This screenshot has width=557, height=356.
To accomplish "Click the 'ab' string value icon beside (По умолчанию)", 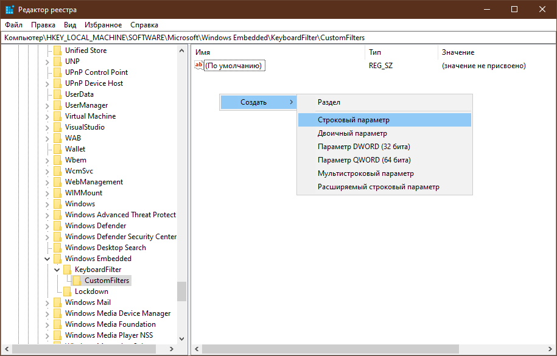I will tap(198, 65).
